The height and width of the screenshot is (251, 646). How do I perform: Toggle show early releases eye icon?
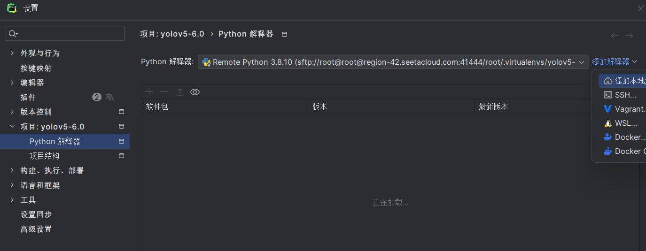point(195,92)
